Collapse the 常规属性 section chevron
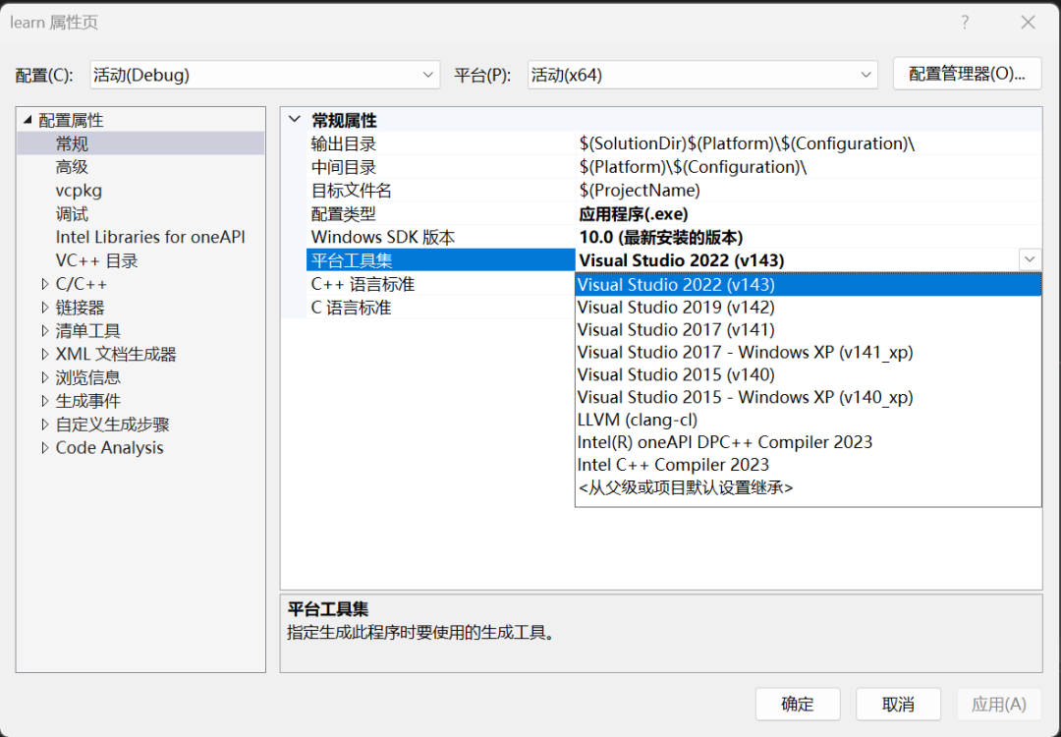The height and width of the screenshot is (737, 1061). 295,120
